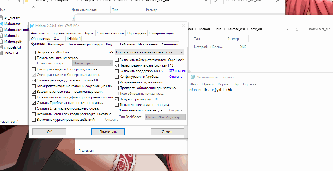Click refresh button in Release_x86_x64 Explorer
Viewport: 333px width, 171px height.
coord(215,1)
